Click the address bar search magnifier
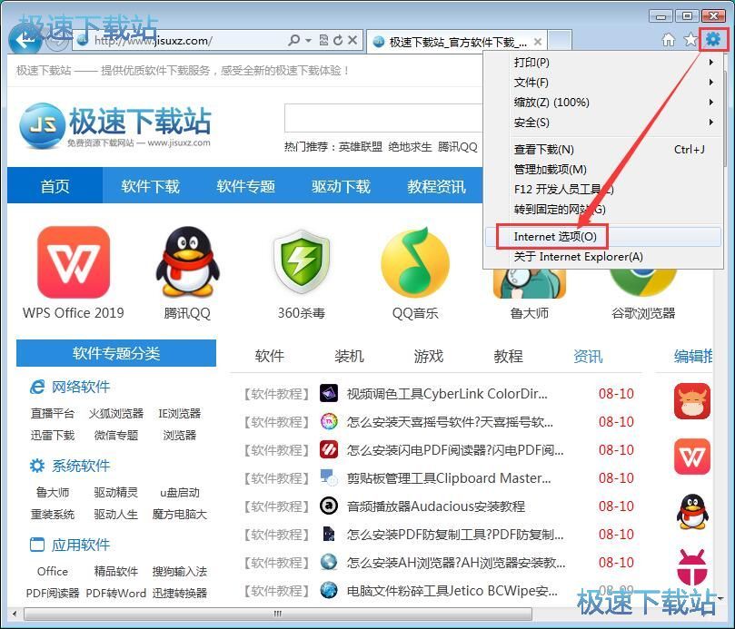Screen dimensions: 735x629 pos(294,40)
